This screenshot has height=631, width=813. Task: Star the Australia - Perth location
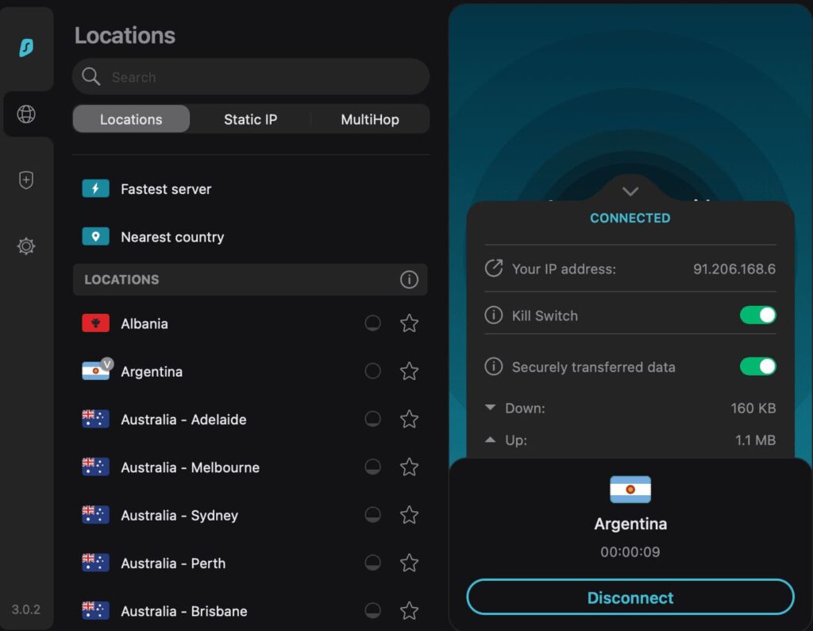tap(409, 563)
